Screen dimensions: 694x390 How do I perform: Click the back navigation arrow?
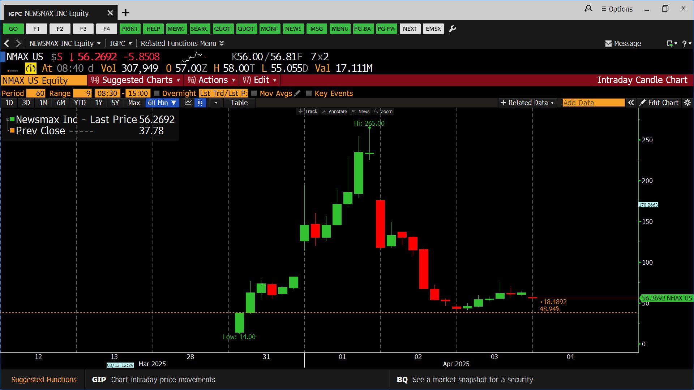coord(7,43)
